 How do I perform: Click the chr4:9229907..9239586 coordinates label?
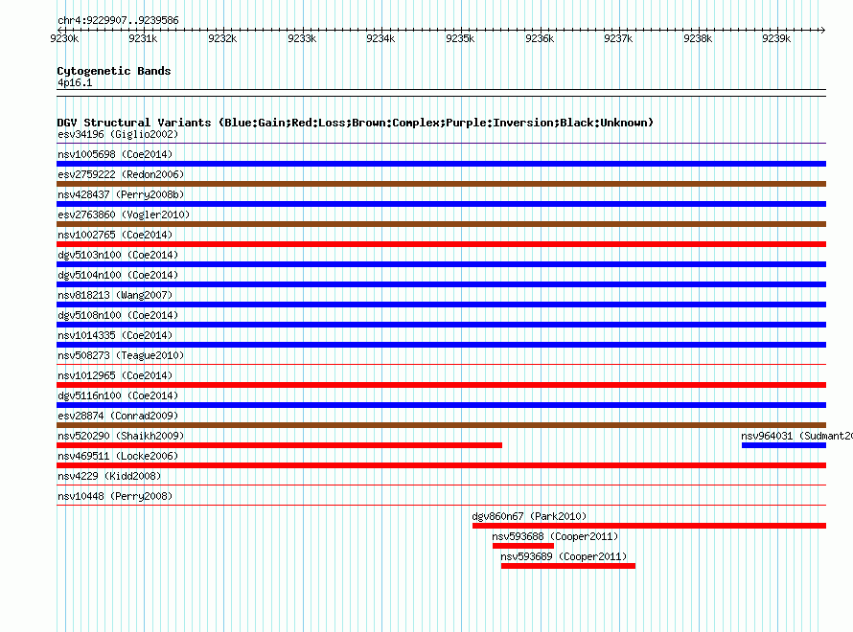118,20
